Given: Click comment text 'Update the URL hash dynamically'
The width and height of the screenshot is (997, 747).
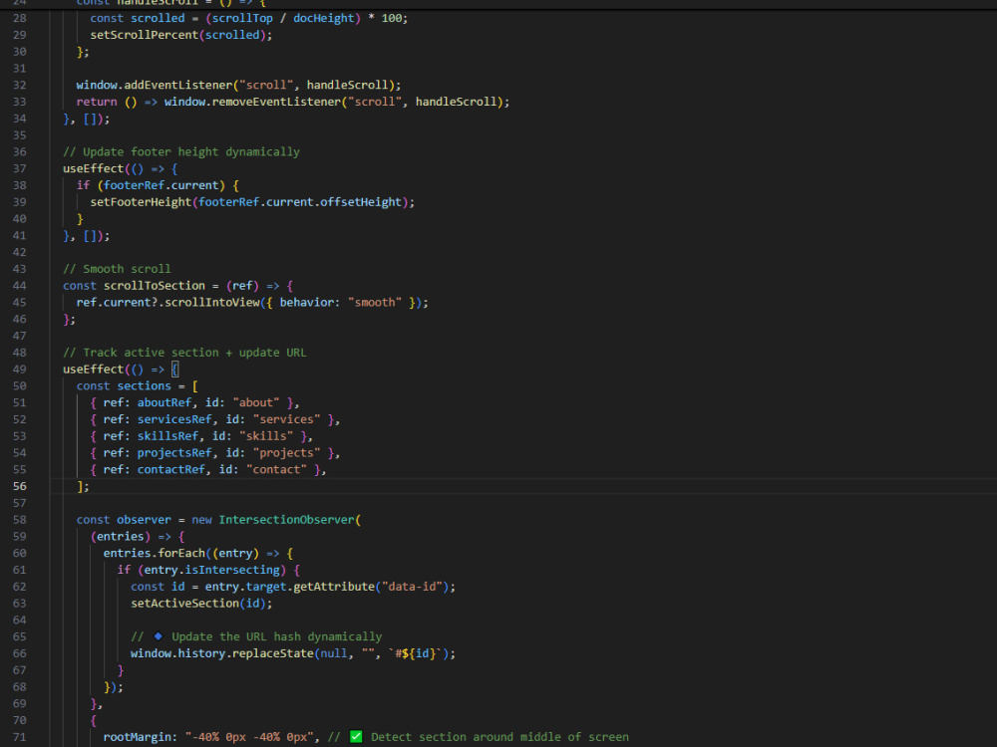Looking at the screenshot, I should (x=276, y=636).
